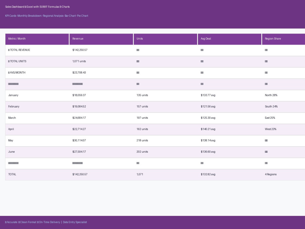Click the $125.30 avg cell
Image resolution: width=305 pixels, height=229 pixels.
pyautogui.click(x=230, y=118)
